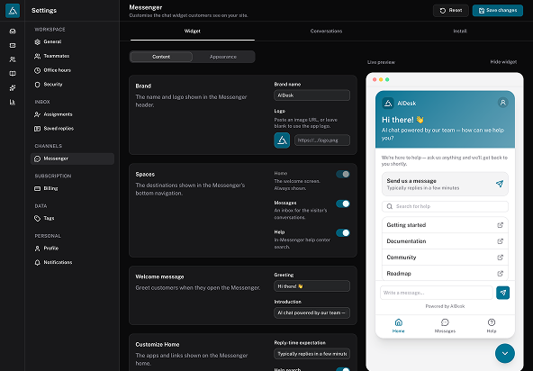533x371 pixels.
Task: Click the Reset button
Action: (451, 11)
